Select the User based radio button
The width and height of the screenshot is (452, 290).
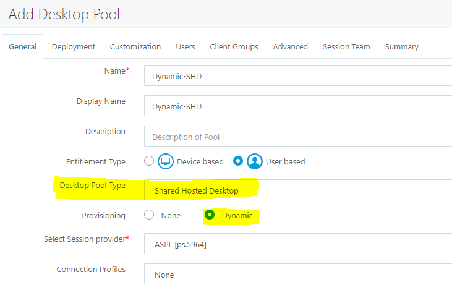tap(238, 161)
